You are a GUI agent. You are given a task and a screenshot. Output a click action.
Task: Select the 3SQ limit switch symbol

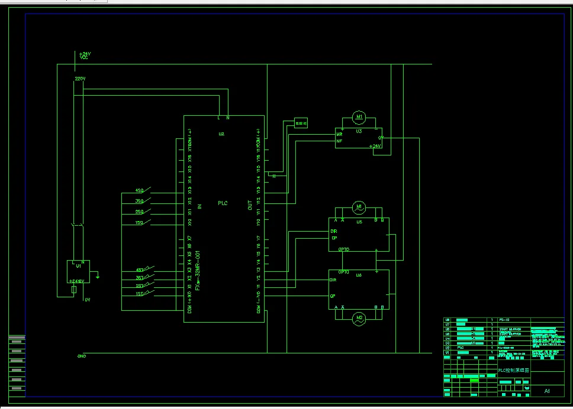143,201
